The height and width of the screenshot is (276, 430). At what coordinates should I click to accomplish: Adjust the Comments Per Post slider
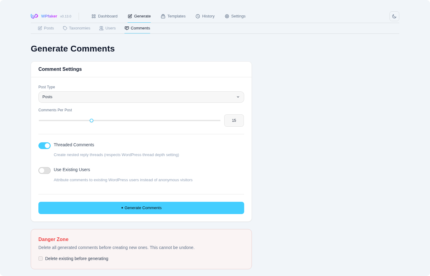click(92, 121)
